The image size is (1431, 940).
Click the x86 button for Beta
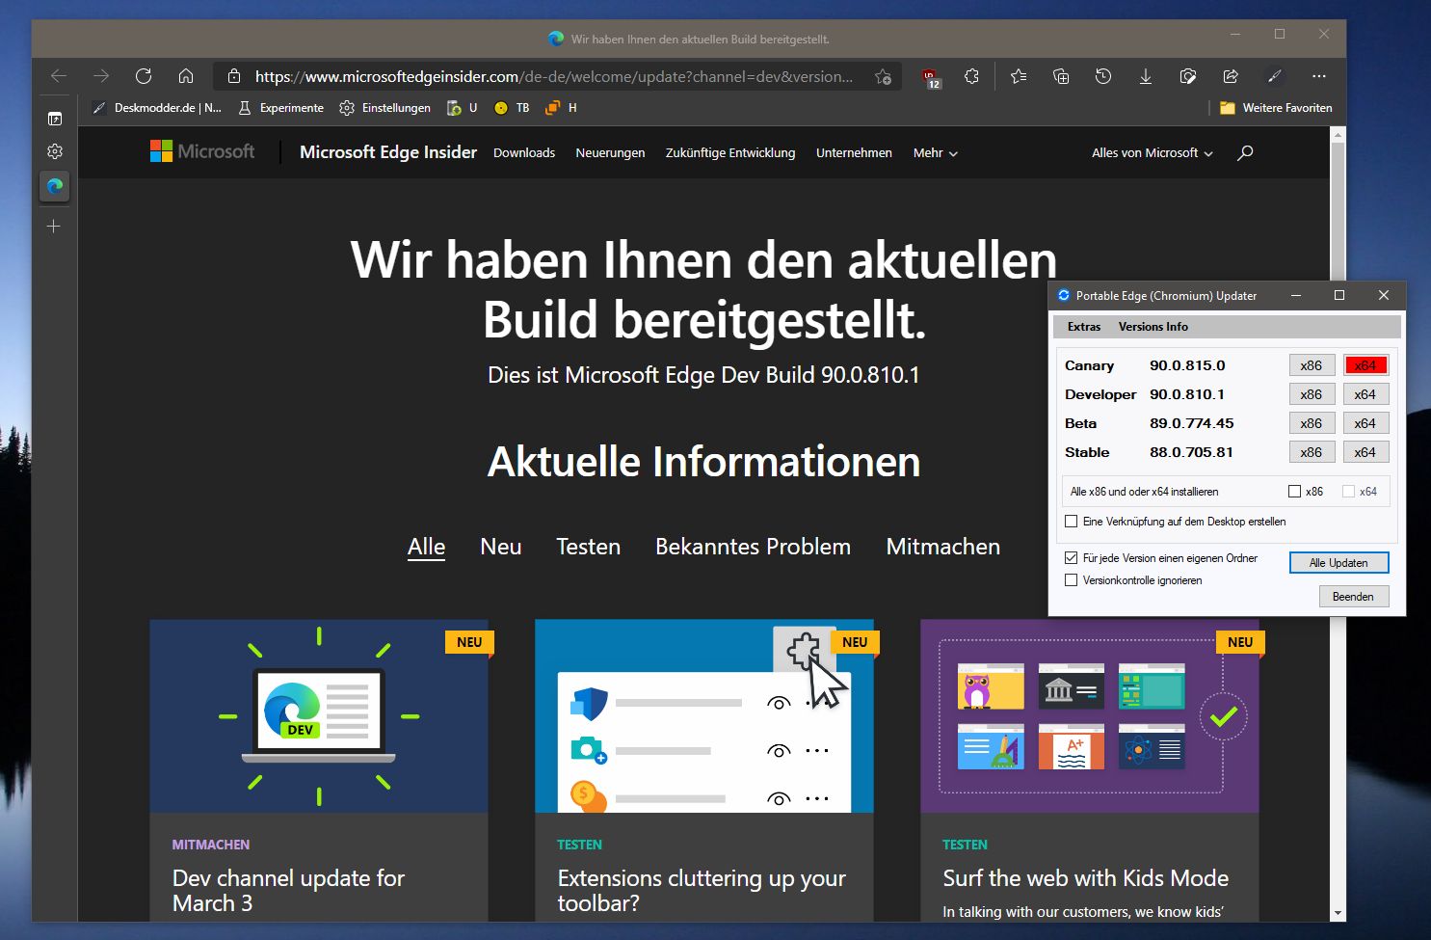(1312, 423)
